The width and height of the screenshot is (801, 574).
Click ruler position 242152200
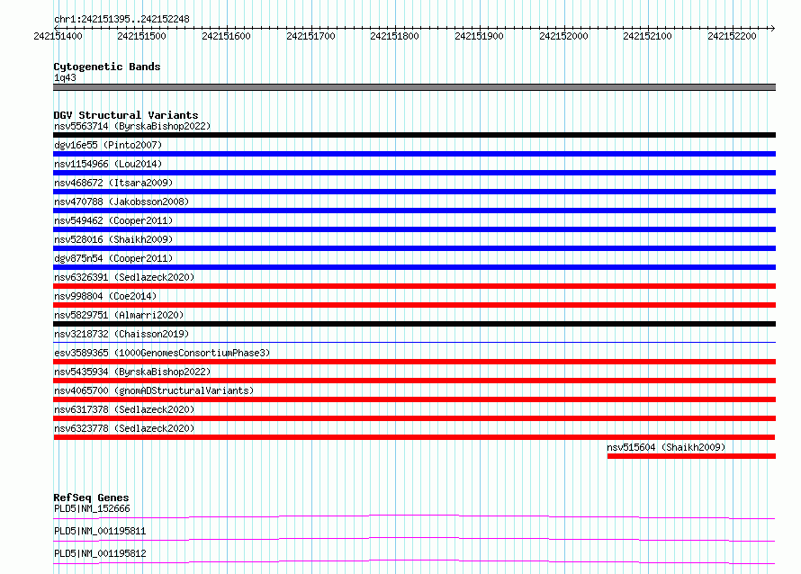(732, 36)
